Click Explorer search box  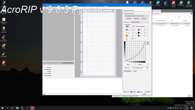(186, 17)
